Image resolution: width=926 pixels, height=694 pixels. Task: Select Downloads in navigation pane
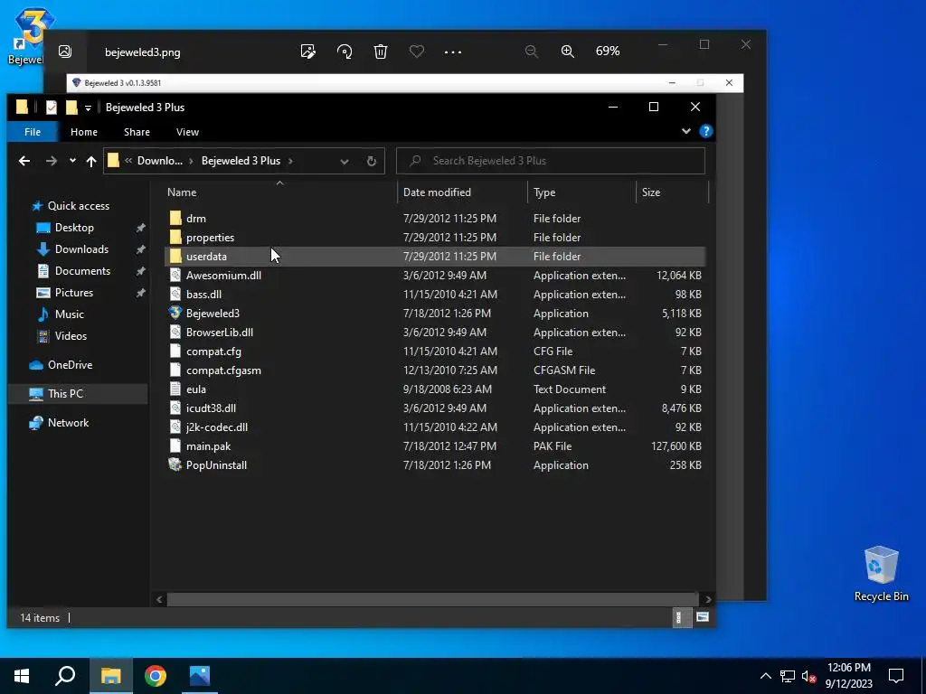coord(81,249)
